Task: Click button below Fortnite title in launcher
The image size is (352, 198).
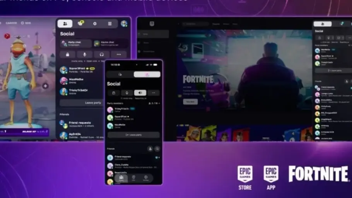Action: 190,102
